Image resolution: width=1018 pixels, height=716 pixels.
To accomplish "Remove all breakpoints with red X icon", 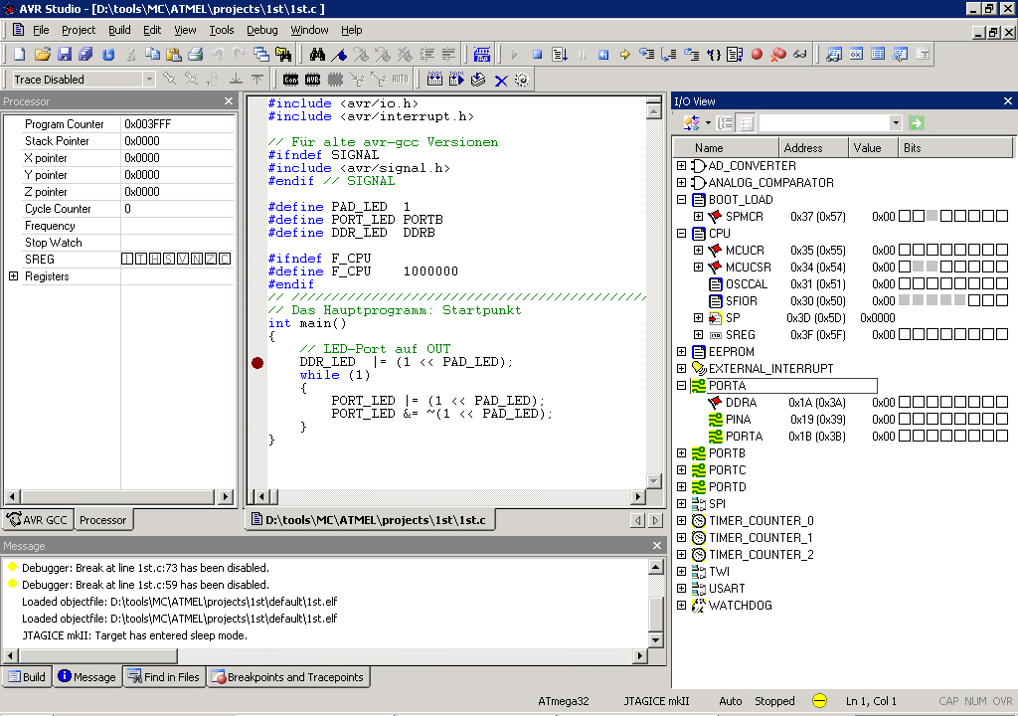I will pos(778,55).
